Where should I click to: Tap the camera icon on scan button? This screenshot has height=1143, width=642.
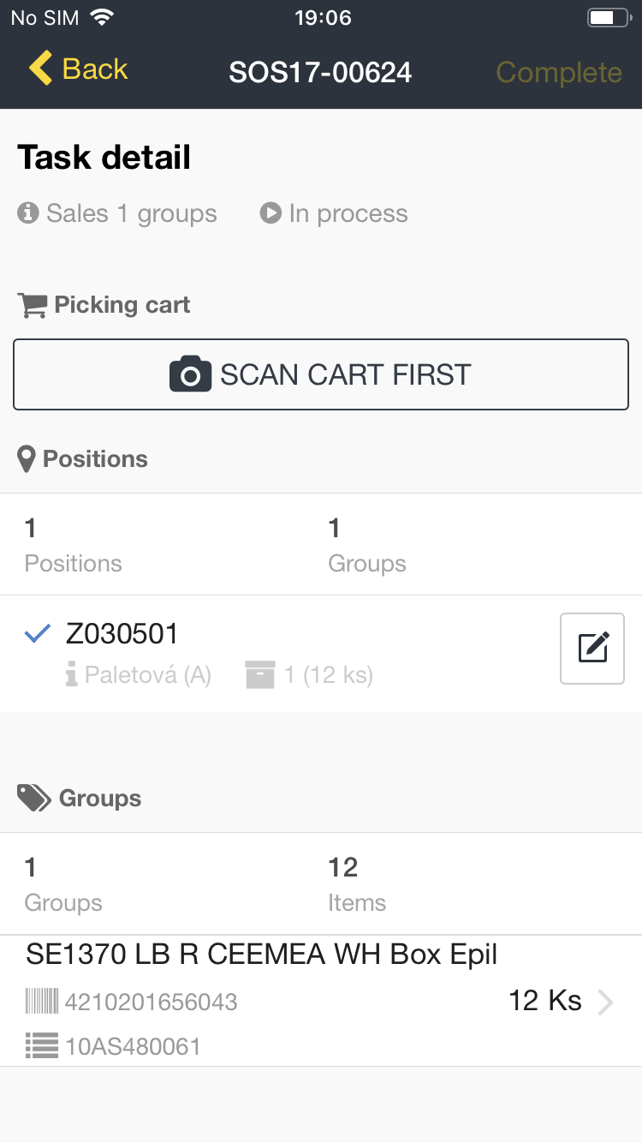pyautogui.click(x=190, y=374)
